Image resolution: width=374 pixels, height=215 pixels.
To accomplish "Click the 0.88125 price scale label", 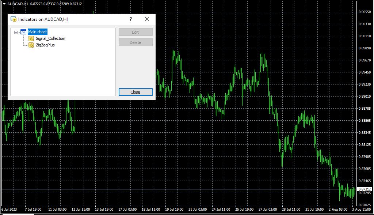I will pyautogui.click(x=365, y=144).
